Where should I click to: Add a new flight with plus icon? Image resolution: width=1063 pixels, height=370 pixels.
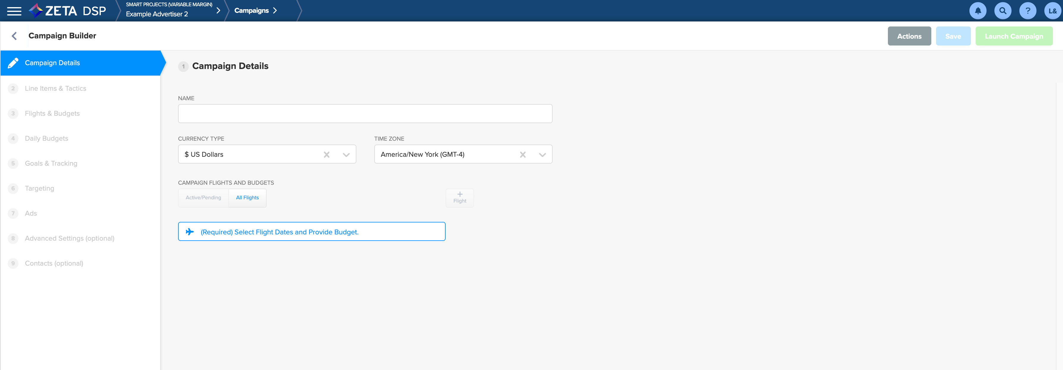tap(459, 198)
